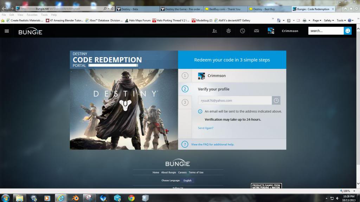
Task: Open the address bar autocomplete dropdown arrow
Action: click(x=108, y=8)
